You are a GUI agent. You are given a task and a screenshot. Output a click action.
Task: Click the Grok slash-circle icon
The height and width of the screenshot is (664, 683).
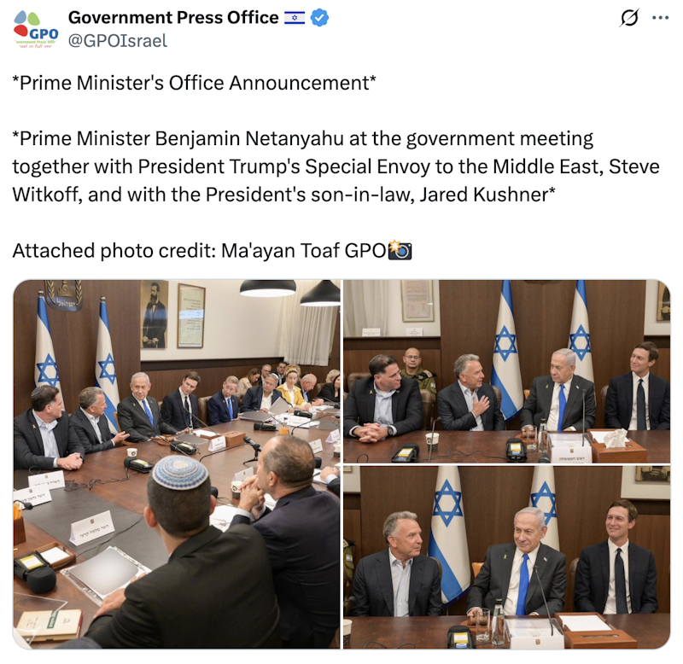(x=629, y=18)
